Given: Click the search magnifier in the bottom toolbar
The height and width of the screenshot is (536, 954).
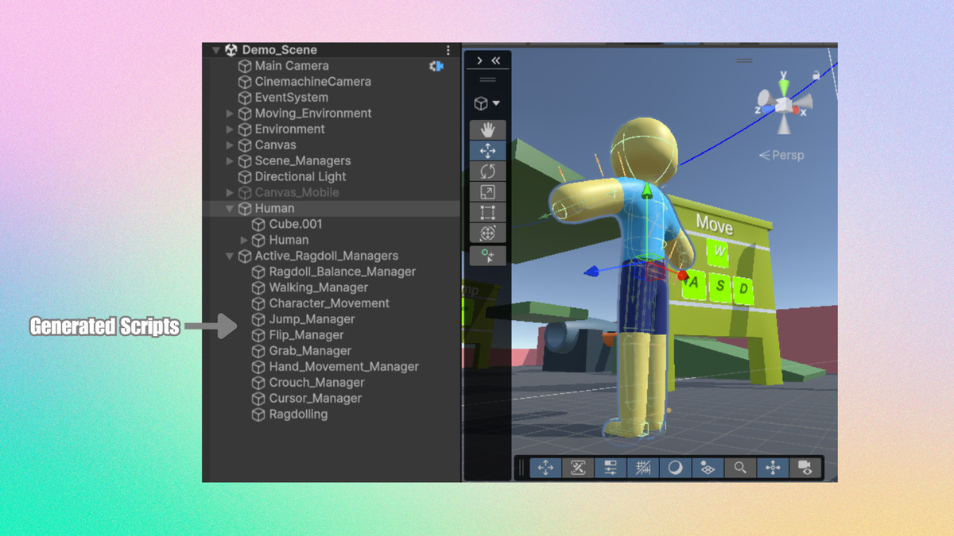Looking at the screenshot, I should click(739, 468).
